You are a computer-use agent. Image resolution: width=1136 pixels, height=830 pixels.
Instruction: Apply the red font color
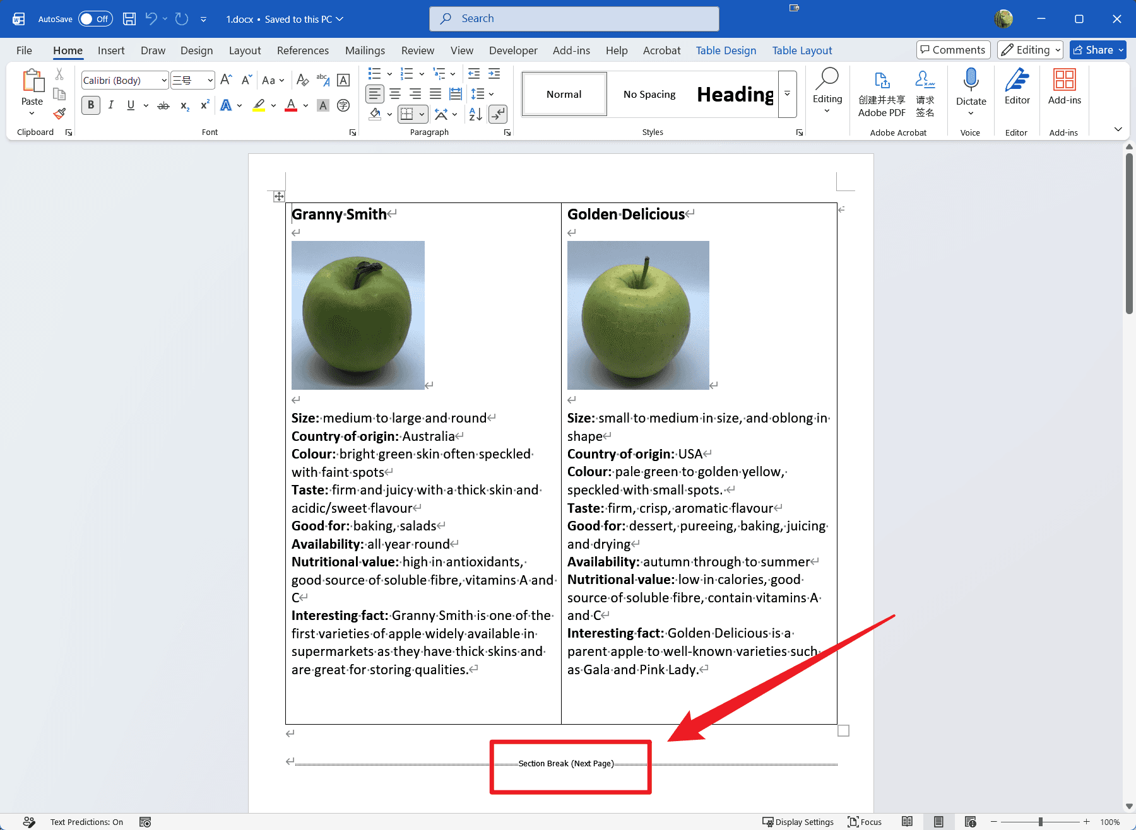pyautogui.click(x=291, y=105)
